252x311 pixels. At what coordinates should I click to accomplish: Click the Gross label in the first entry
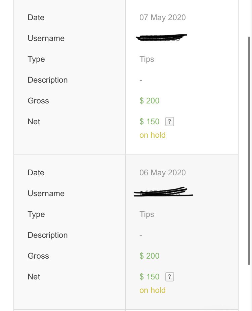point(38,101)
